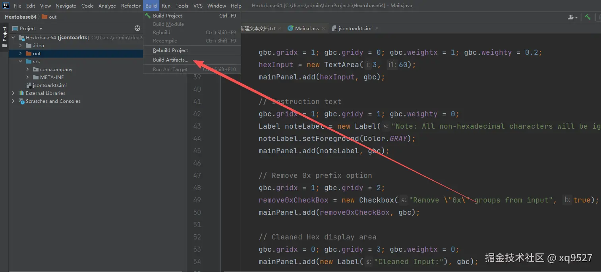The height and width of the screenshot is (272, 601).
Task: Click the META-INF folder icon
Action: click(36, 77)
